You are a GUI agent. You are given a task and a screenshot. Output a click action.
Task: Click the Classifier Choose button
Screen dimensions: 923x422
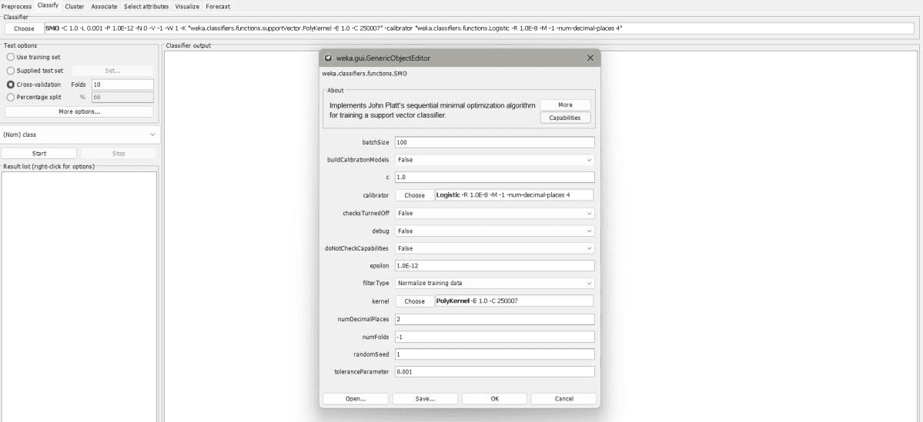point(24,28)
